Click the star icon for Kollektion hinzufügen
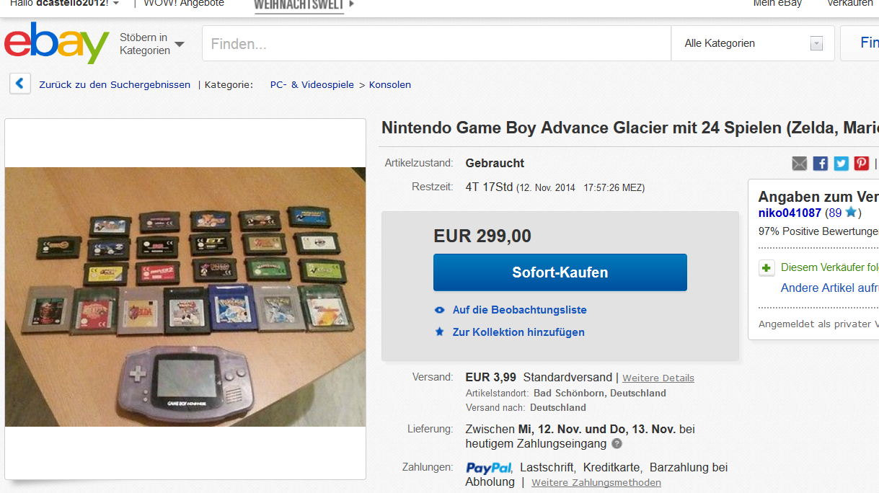Viewport: 879px width, 493px height. [440, 332]
